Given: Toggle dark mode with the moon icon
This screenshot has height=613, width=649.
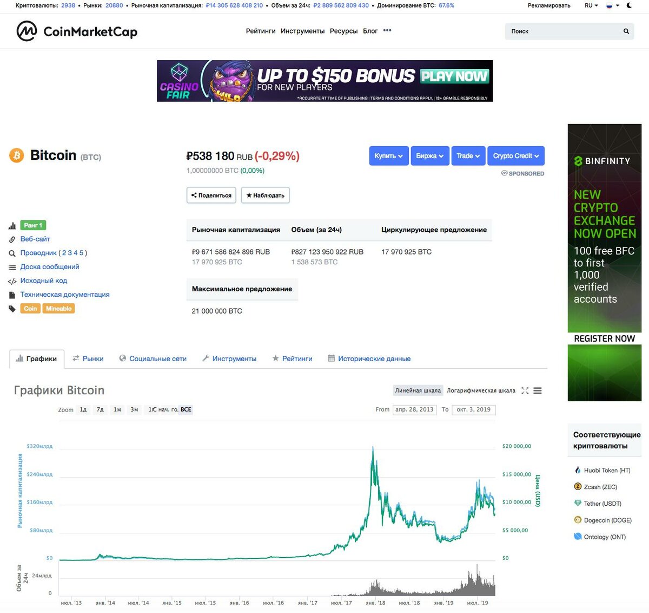Looking at the screenshot, I should (629, 5).
